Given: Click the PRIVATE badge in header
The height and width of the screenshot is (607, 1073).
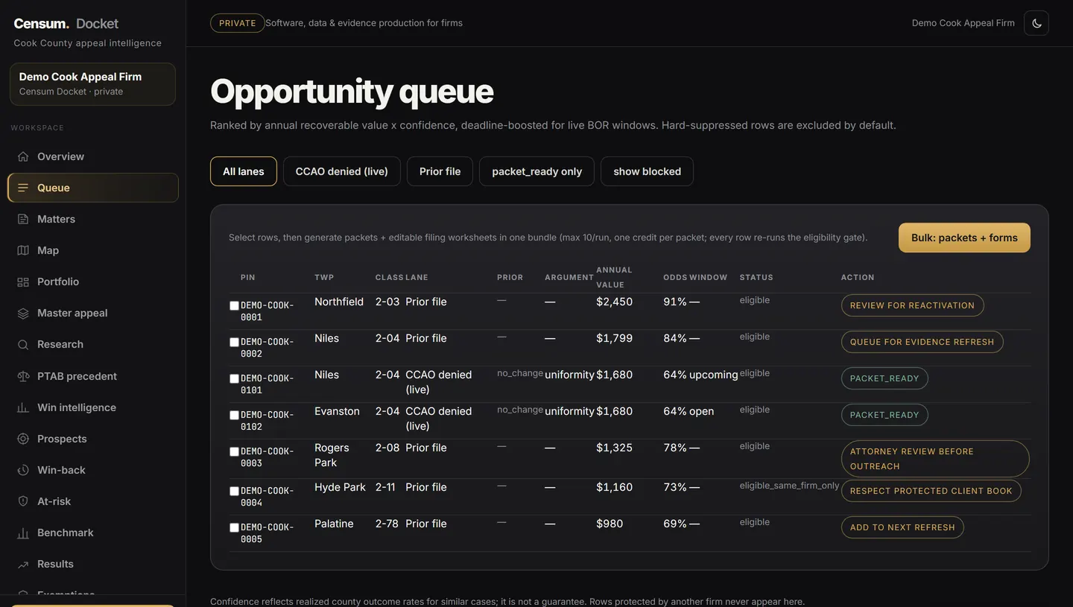Looking at the screenshot, I should [238, 23].
